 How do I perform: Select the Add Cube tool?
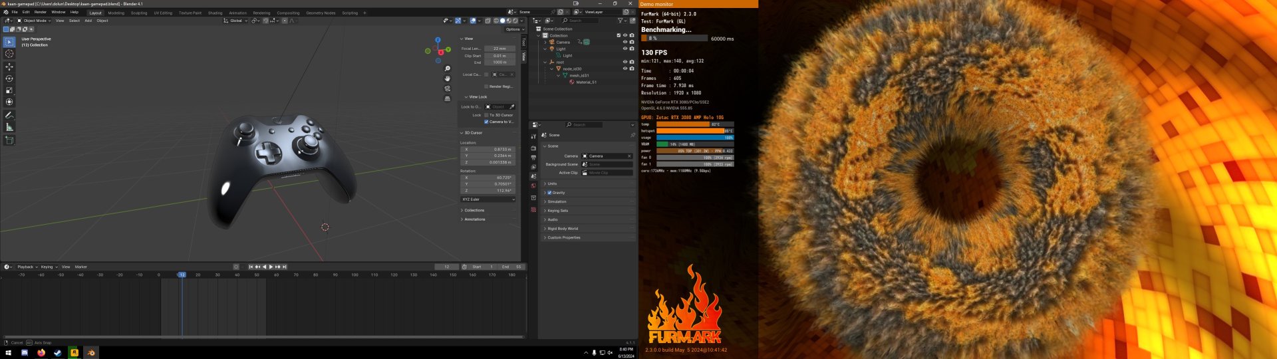(x=9, y=140)
